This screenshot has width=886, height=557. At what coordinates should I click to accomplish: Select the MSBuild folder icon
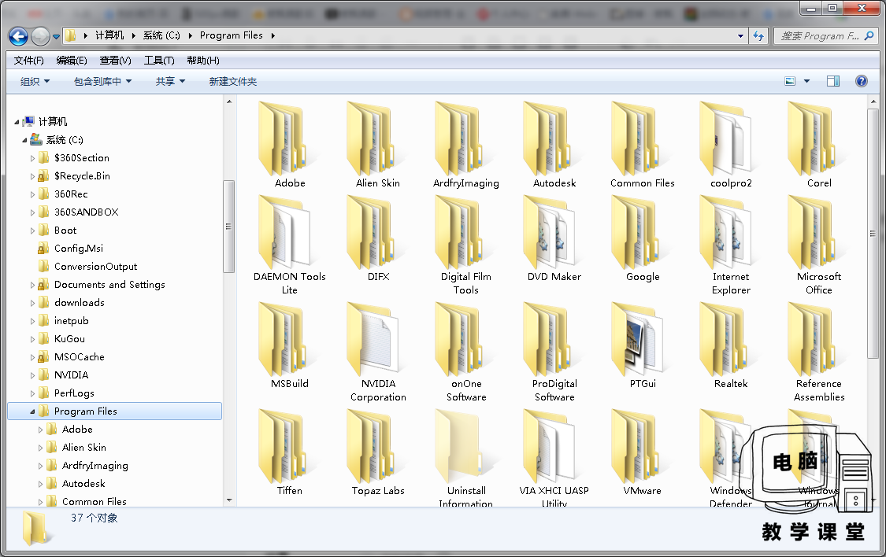pyautogui.click(x=283, y=338)
